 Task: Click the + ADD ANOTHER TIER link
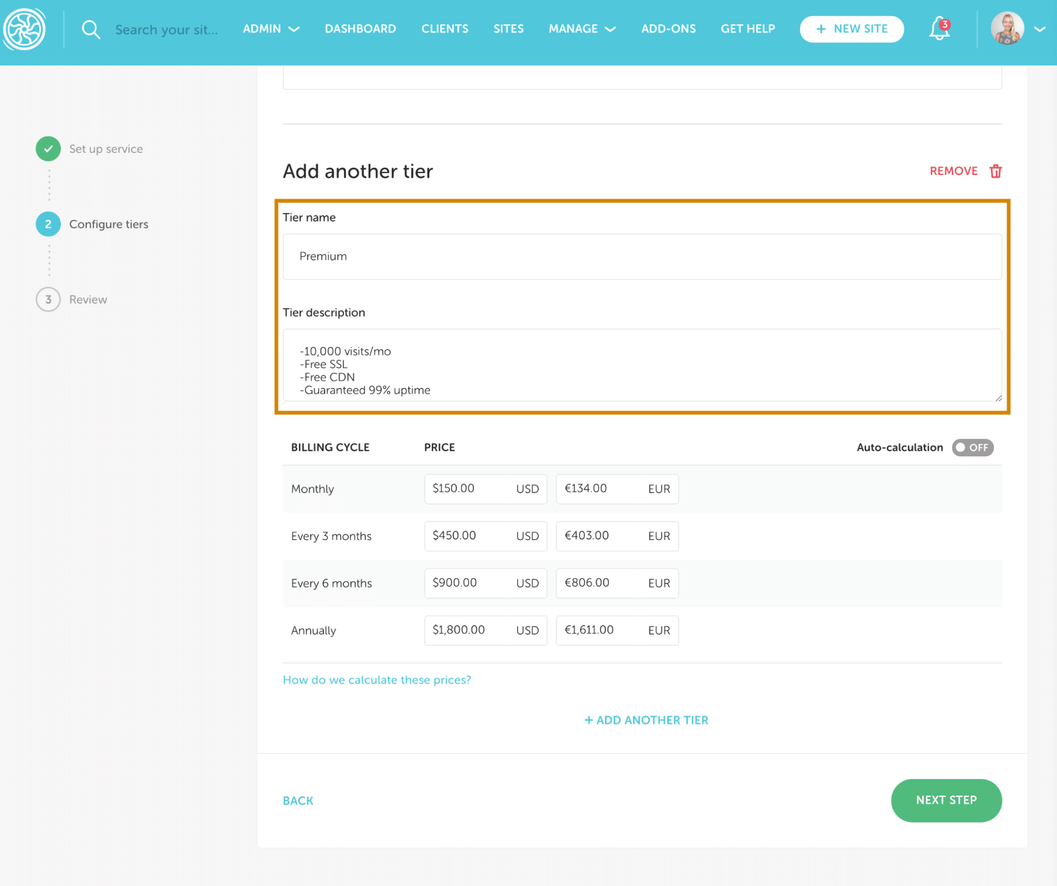pyautogui.click(x=646, y=720)
